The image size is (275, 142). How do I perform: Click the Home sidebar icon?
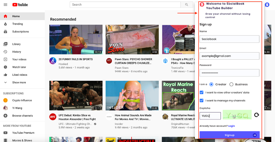5,16
